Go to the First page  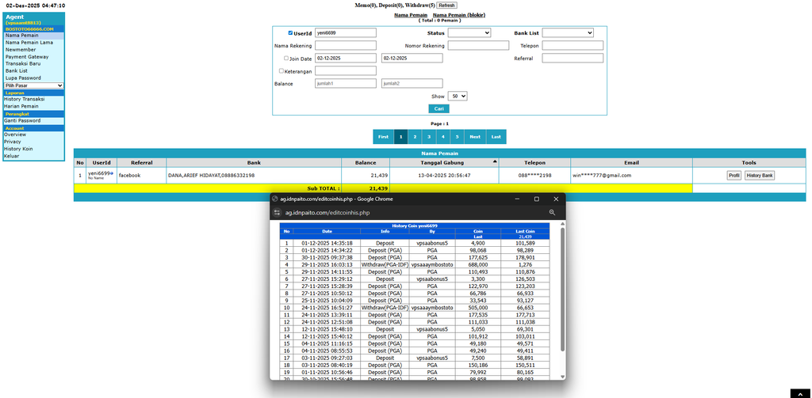point(383,137)
